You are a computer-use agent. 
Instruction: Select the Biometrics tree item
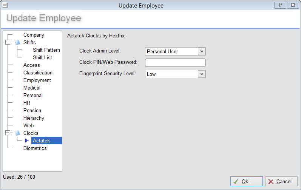35,148
